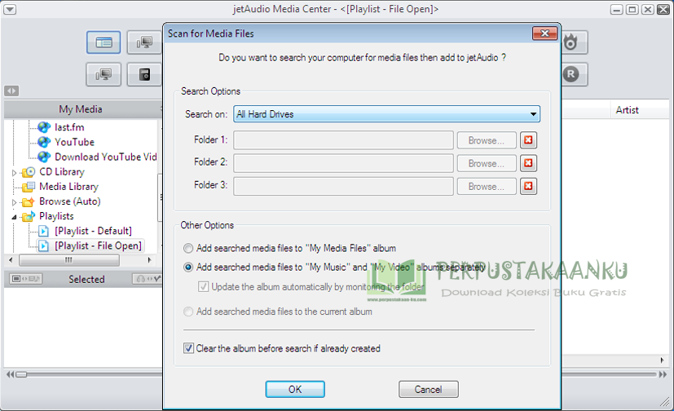This screenshot has height=411, width=674.
Task: Click the CD Library disc icon
Action: 29,172
